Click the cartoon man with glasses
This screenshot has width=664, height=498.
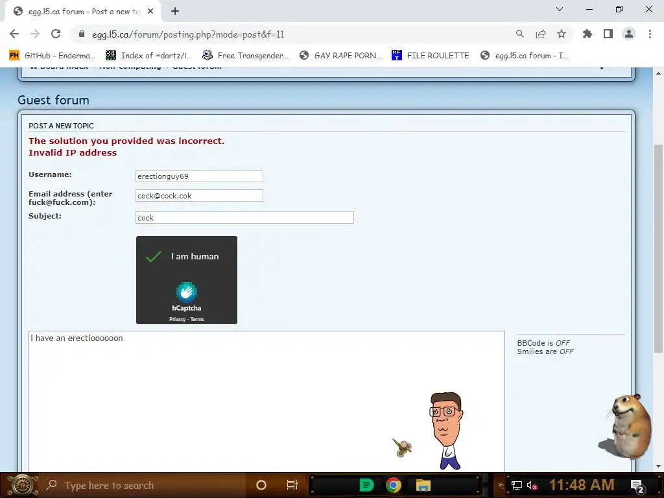(x=446, y=431)
